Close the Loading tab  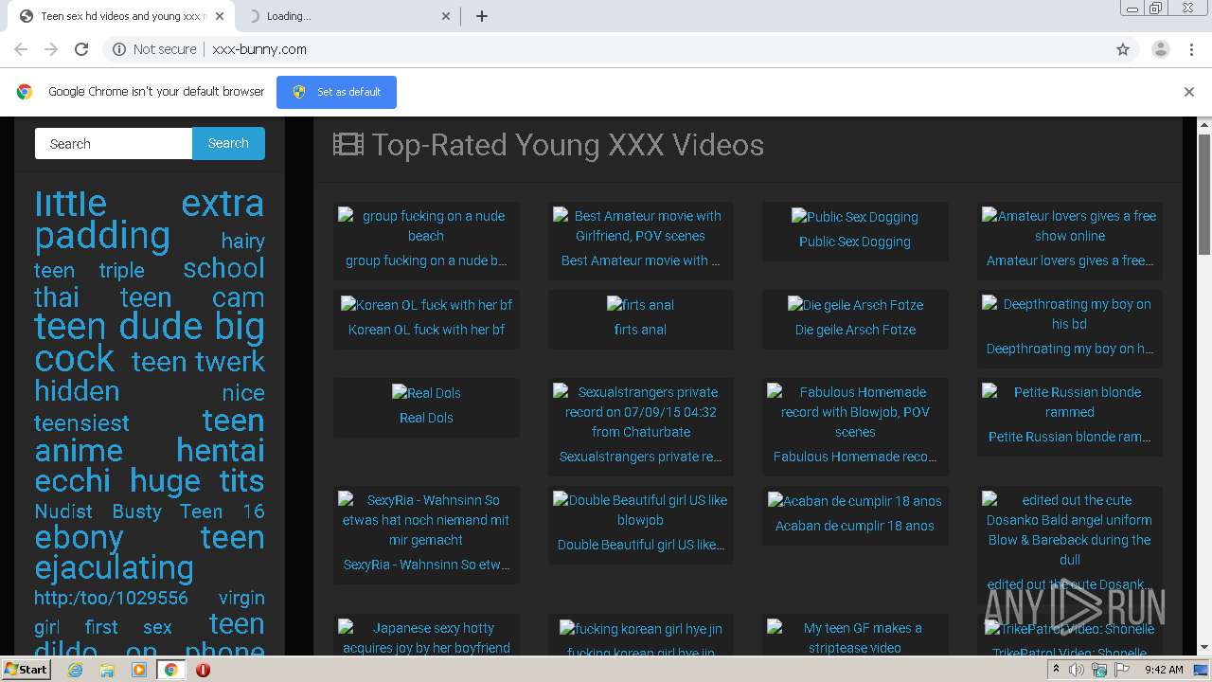tap(447, 16)
